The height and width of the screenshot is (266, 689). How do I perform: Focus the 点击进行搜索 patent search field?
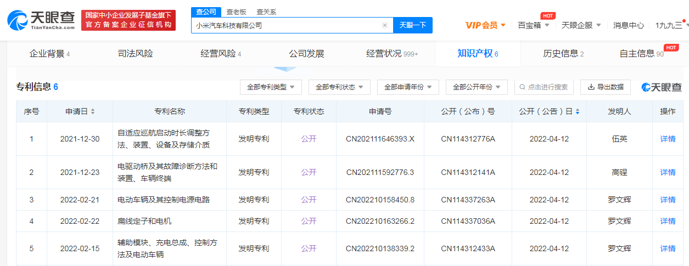tap(544, 87)
